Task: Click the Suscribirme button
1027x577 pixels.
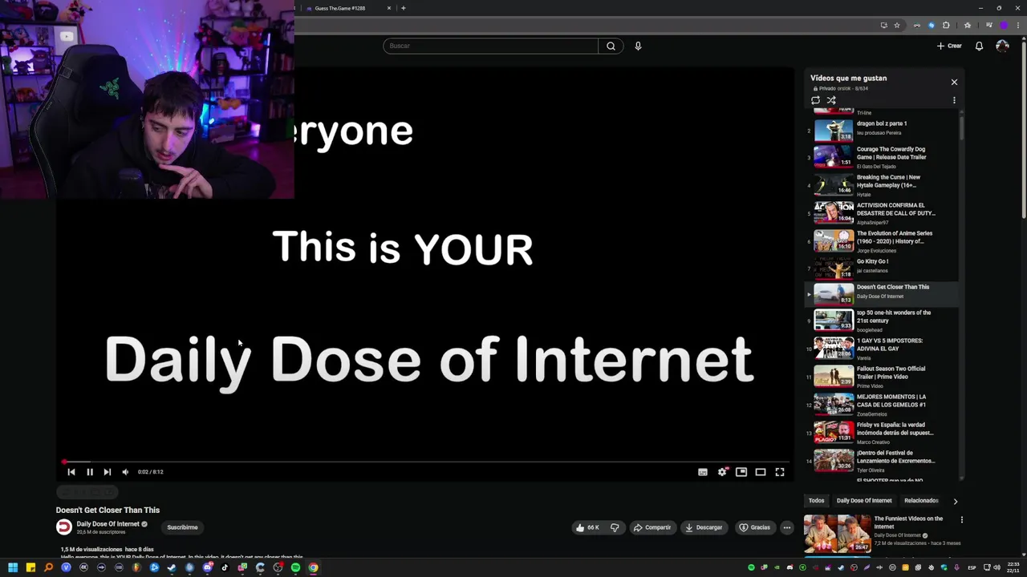Action: 182,527
